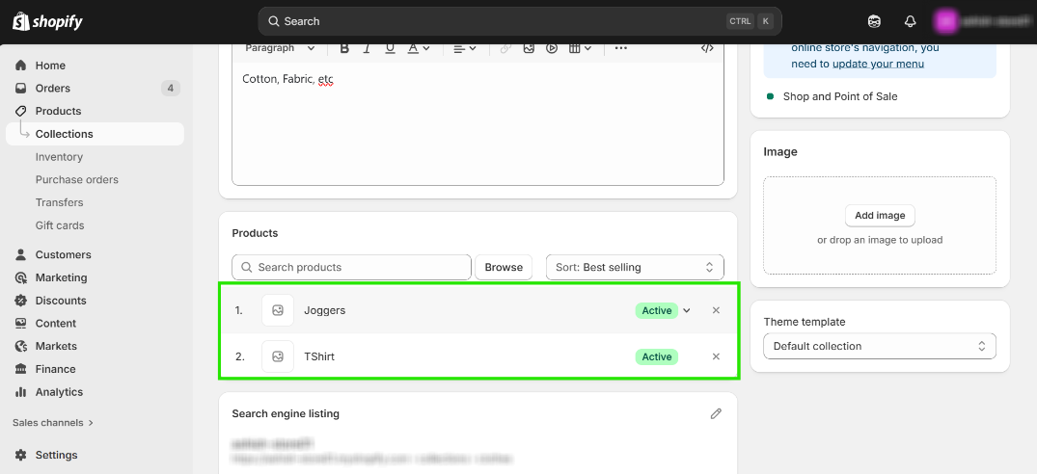Click the Underline formatting icon

(x=390, y=48)
